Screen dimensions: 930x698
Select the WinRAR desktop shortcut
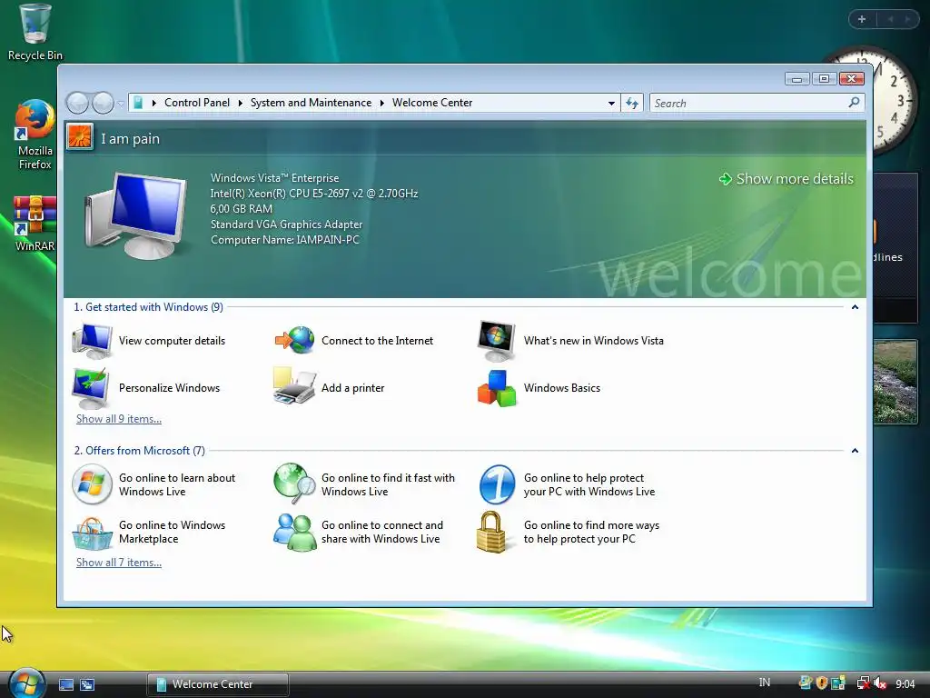tap(35, 224)
